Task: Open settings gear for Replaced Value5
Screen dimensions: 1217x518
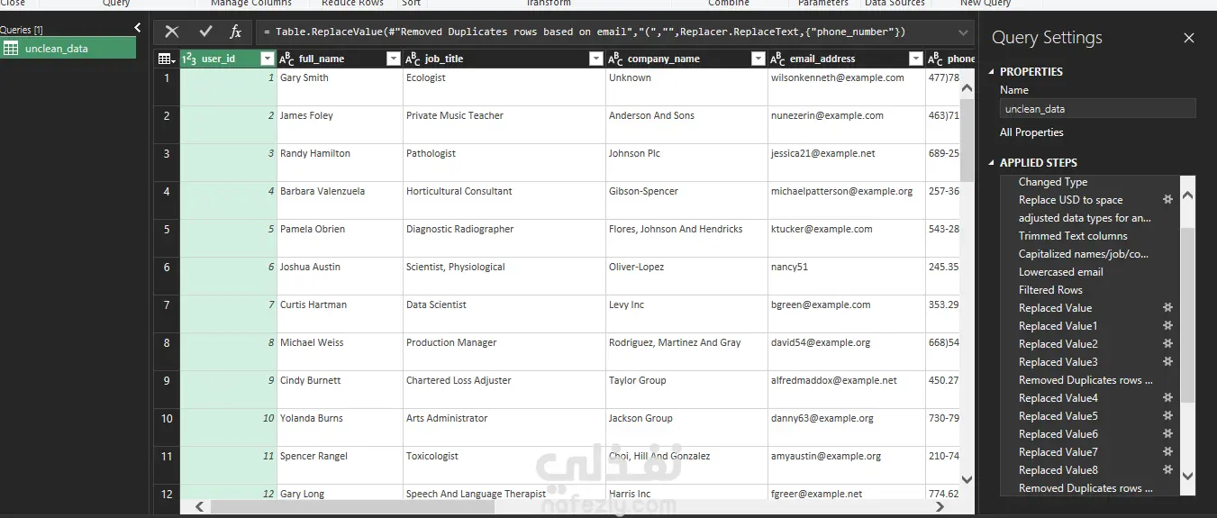Action: [1167, 416]
